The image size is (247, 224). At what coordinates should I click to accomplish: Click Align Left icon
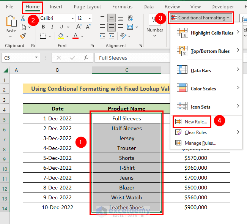(102, 27)
